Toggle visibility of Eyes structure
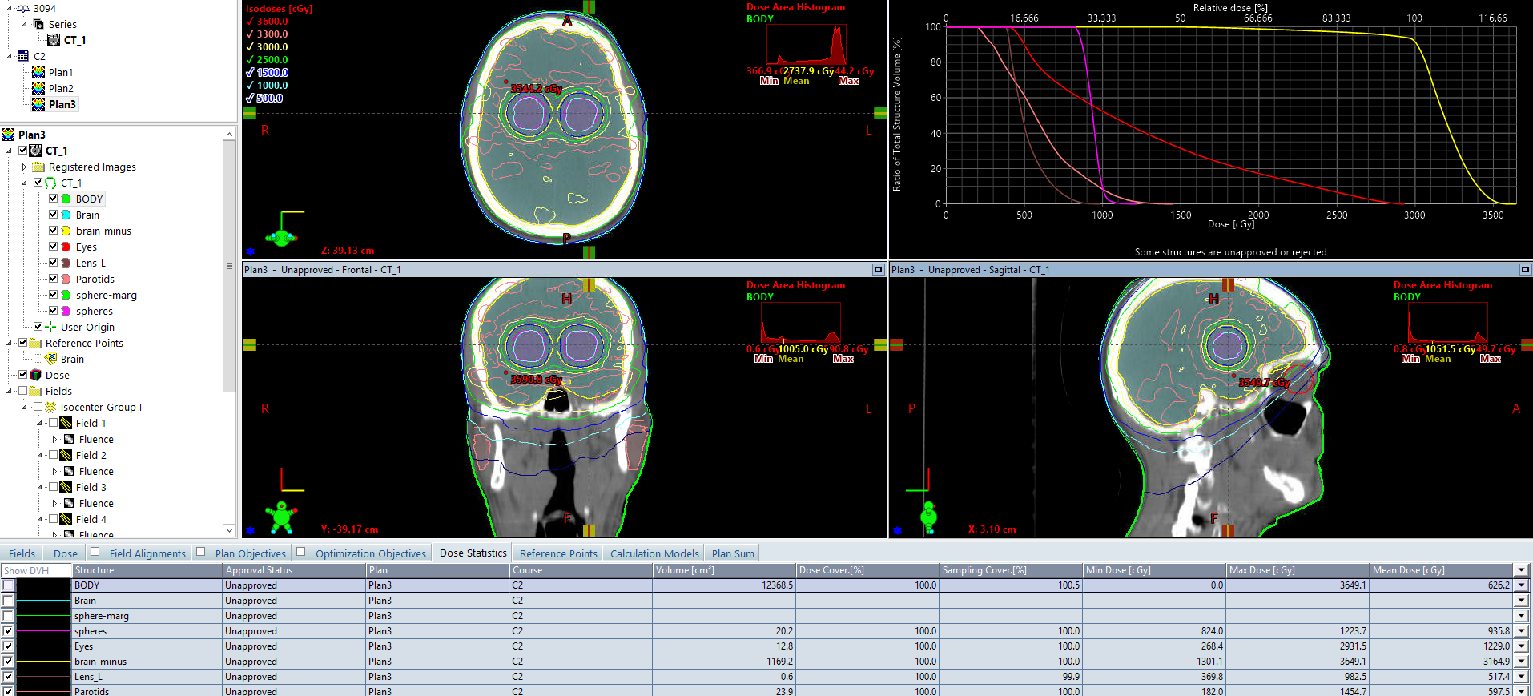Screen dimensions: 1533x696 click(54, 247)
